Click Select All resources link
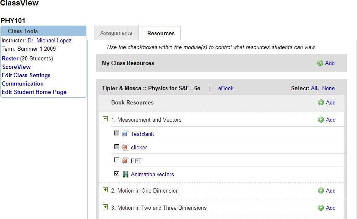Screen dimensions: 357x219 [314, 88]
